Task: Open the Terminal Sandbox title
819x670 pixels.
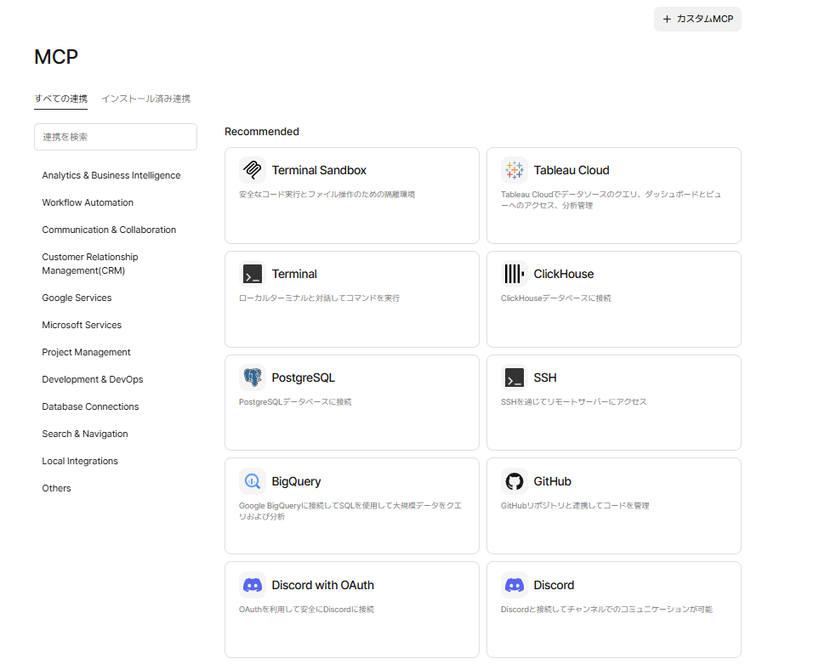Action: tap(319, 170)
